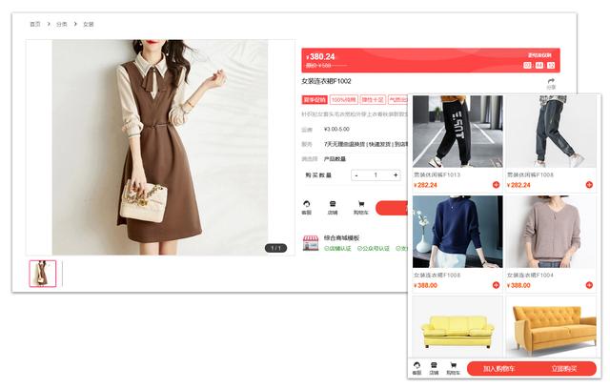Screen dimensions: 610x389
Task: Go to 首页 in the breadcrumb
Action: click(35, 24)
